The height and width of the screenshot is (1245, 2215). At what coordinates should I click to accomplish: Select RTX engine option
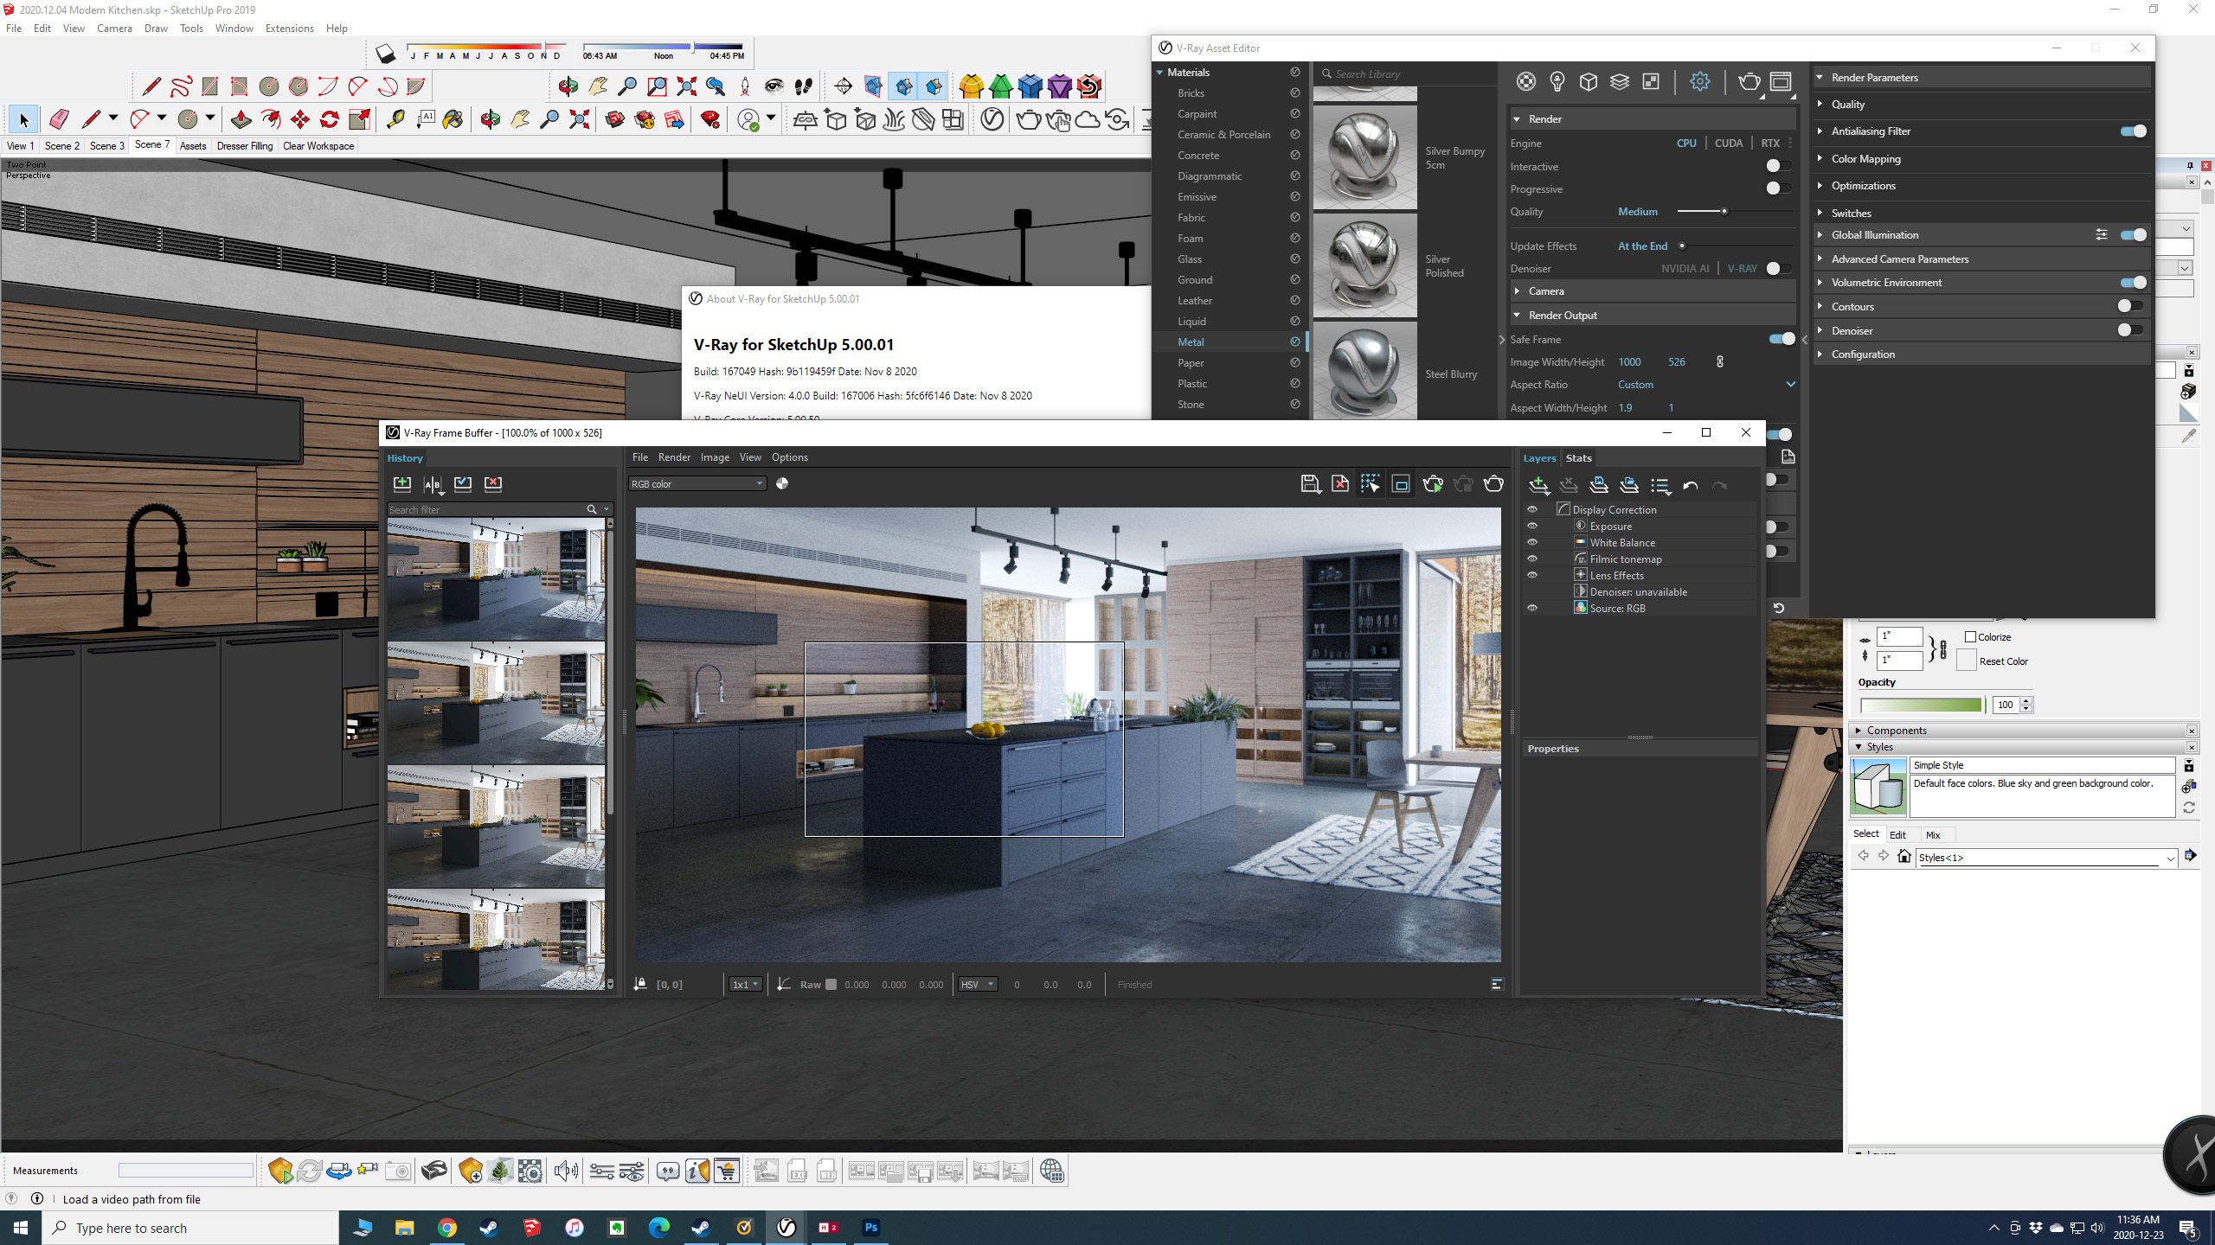coord(1770,144)
